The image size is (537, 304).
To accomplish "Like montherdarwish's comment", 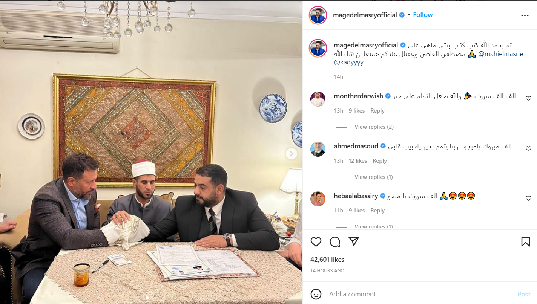I will point(528,98).
